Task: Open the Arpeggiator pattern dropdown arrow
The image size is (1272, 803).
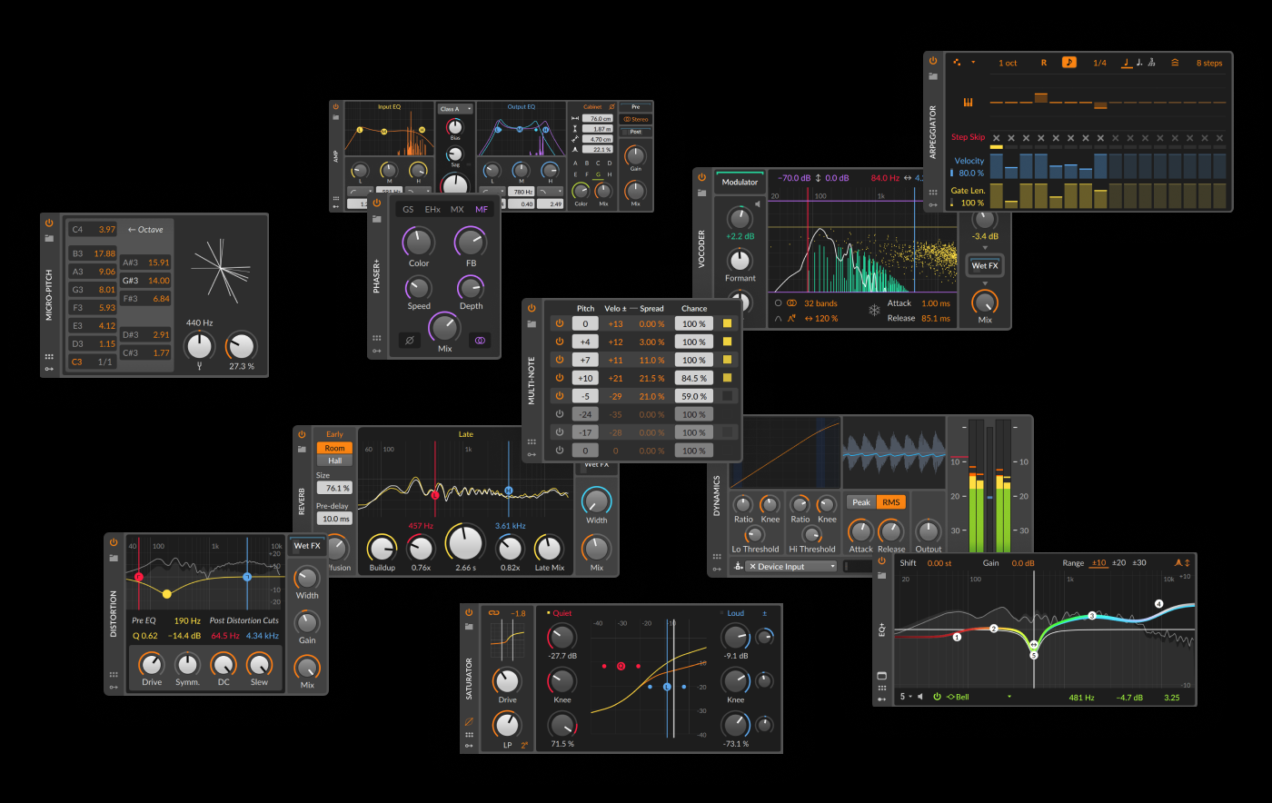Action: (974, 63)
